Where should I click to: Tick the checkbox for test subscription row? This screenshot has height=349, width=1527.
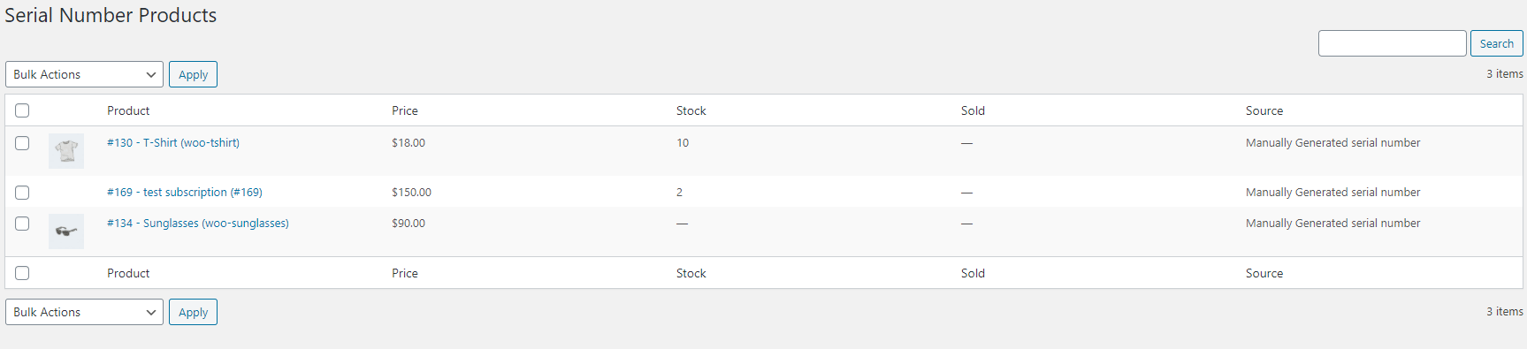(22, 193)
